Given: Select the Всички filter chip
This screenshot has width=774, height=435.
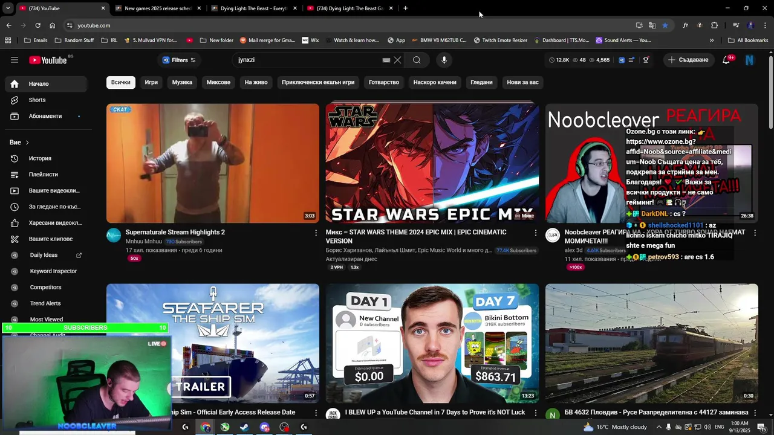Looking at the screenshot, I should click(x=120, y=82).
